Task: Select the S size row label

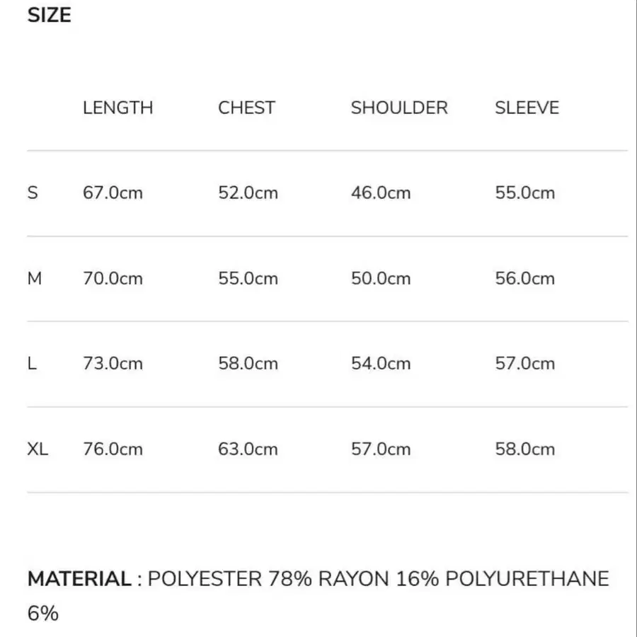Action: pos(33,193)
